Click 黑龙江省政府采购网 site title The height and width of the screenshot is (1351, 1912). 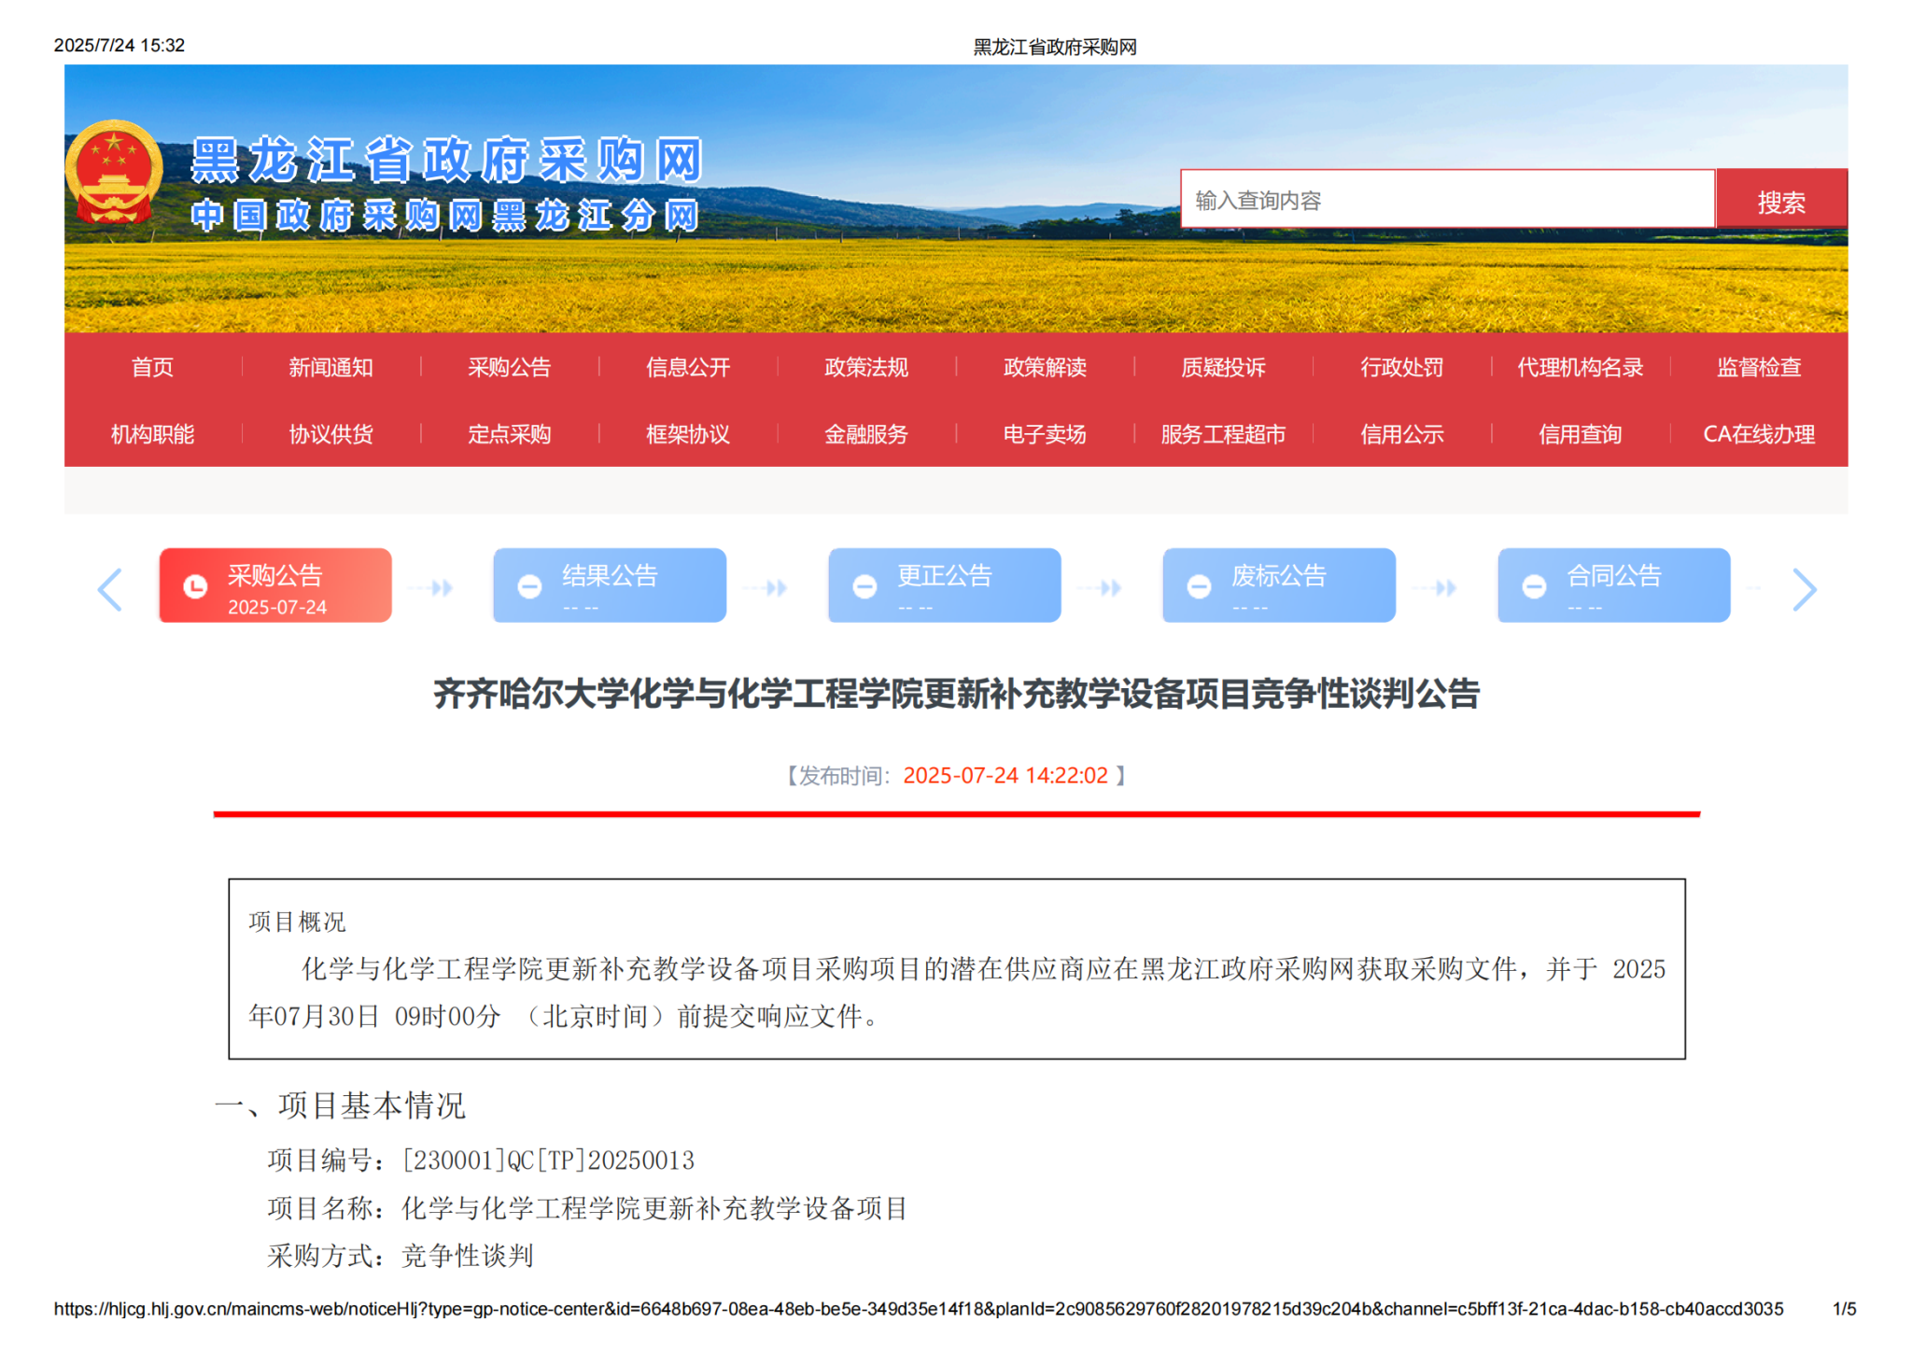click(x=446, y=161)
